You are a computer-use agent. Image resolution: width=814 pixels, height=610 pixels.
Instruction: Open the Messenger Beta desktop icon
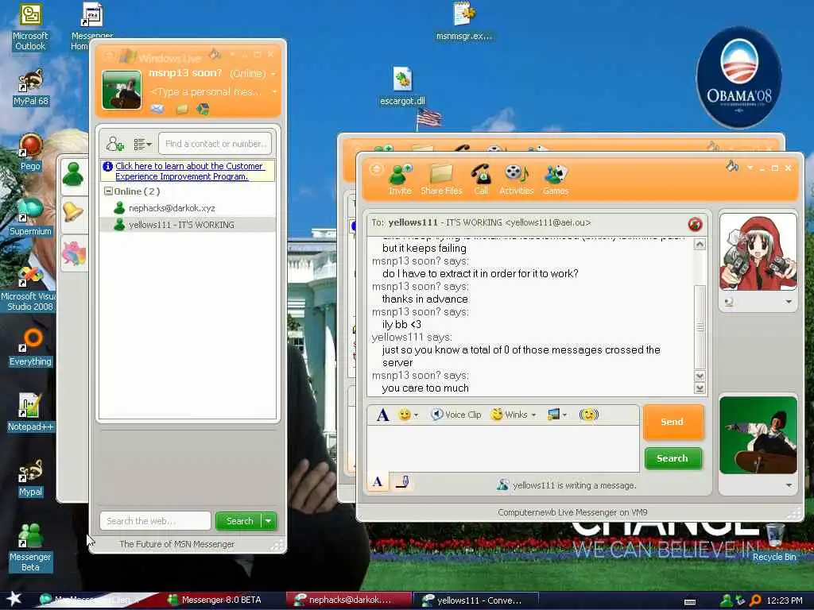point(30,548)
